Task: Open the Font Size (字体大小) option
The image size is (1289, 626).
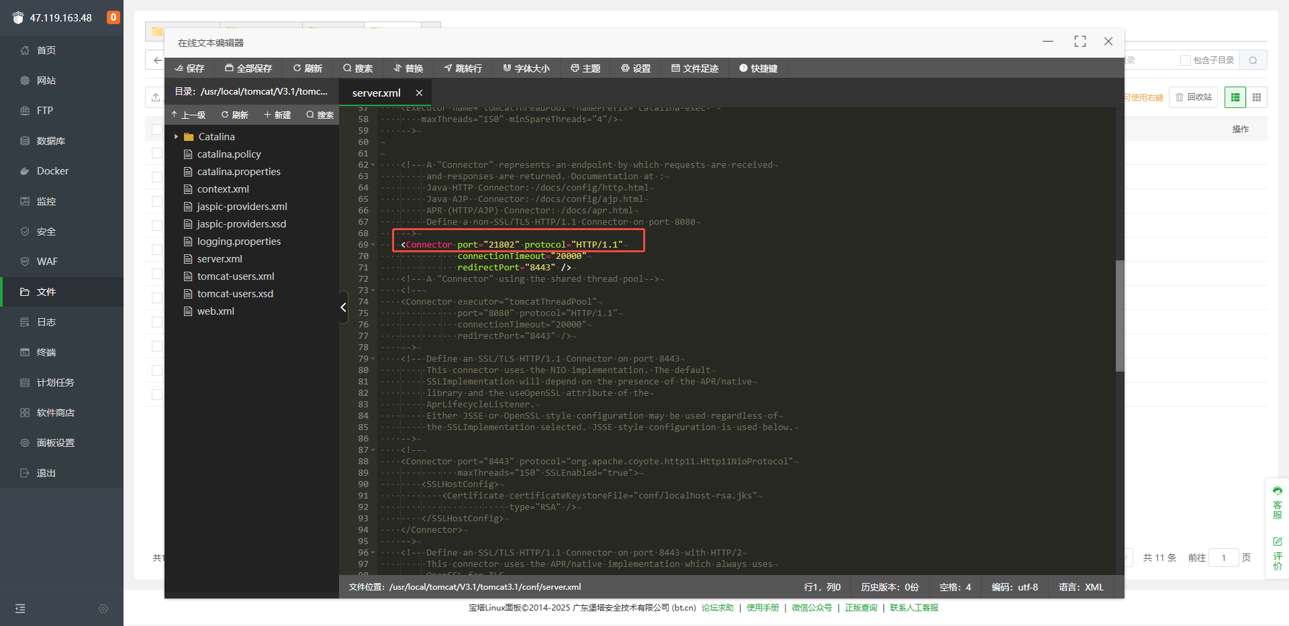Action: 526,68
